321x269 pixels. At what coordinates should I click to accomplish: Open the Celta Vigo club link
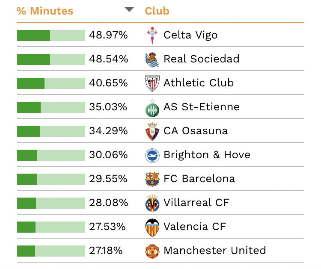tap(190, 35)
